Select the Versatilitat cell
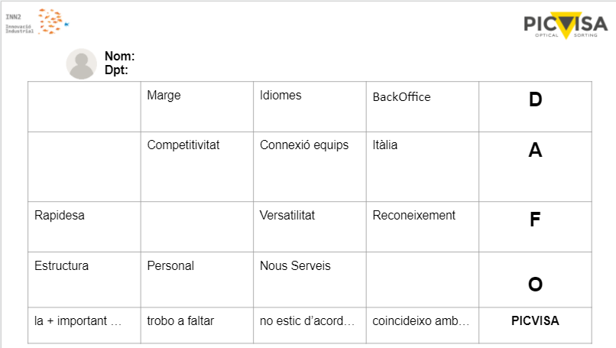Image resolution: width=616 pixels, height=348 pixels. coord(310,227)
